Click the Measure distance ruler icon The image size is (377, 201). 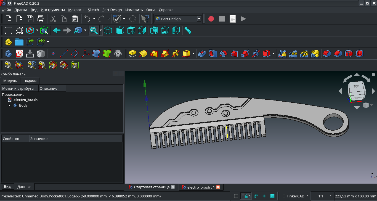click(188, 30)
